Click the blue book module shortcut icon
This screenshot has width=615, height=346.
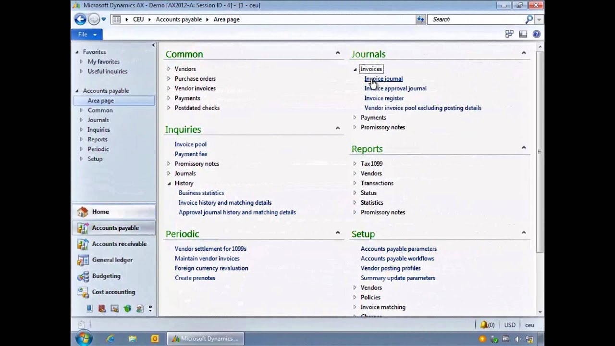point(89,309)
